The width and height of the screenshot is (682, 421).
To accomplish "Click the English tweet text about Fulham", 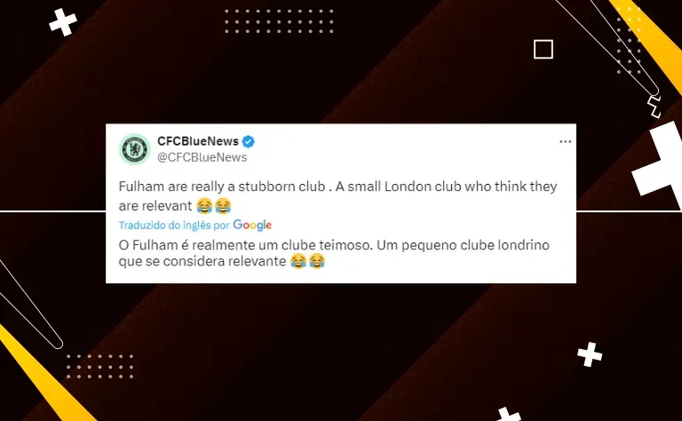I will [x=337, y=195].
